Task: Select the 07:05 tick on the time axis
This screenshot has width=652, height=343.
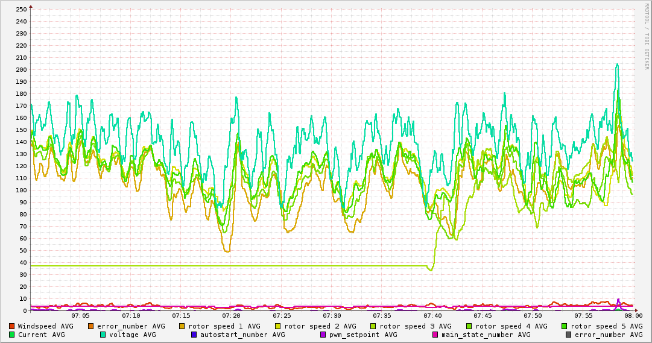Action: pyautogui.click(x=80, y=315)
